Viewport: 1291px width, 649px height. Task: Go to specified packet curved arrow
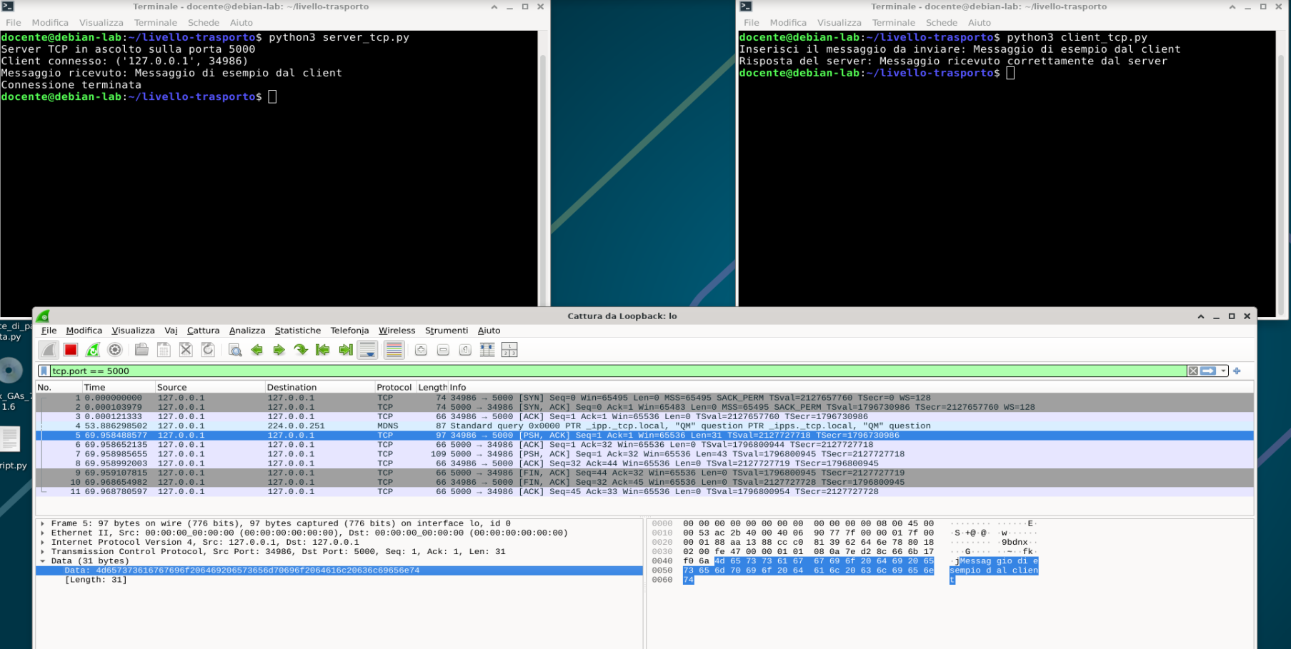pos(301,350)
